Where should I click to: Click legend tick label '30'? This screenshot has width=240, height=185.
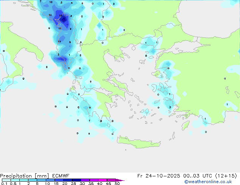coord(82,183)
